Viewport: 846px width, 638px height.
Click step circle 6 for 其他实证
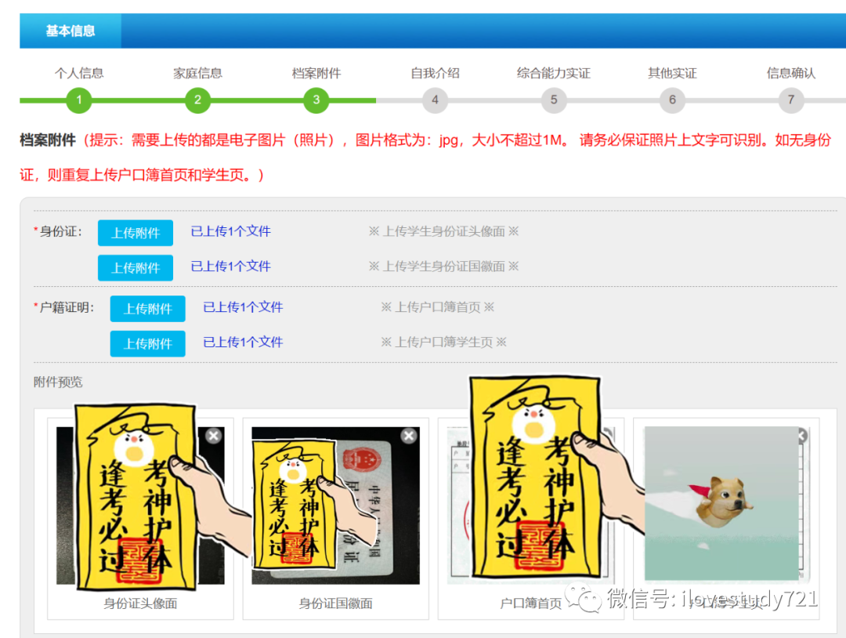click(x=672, y=100)
